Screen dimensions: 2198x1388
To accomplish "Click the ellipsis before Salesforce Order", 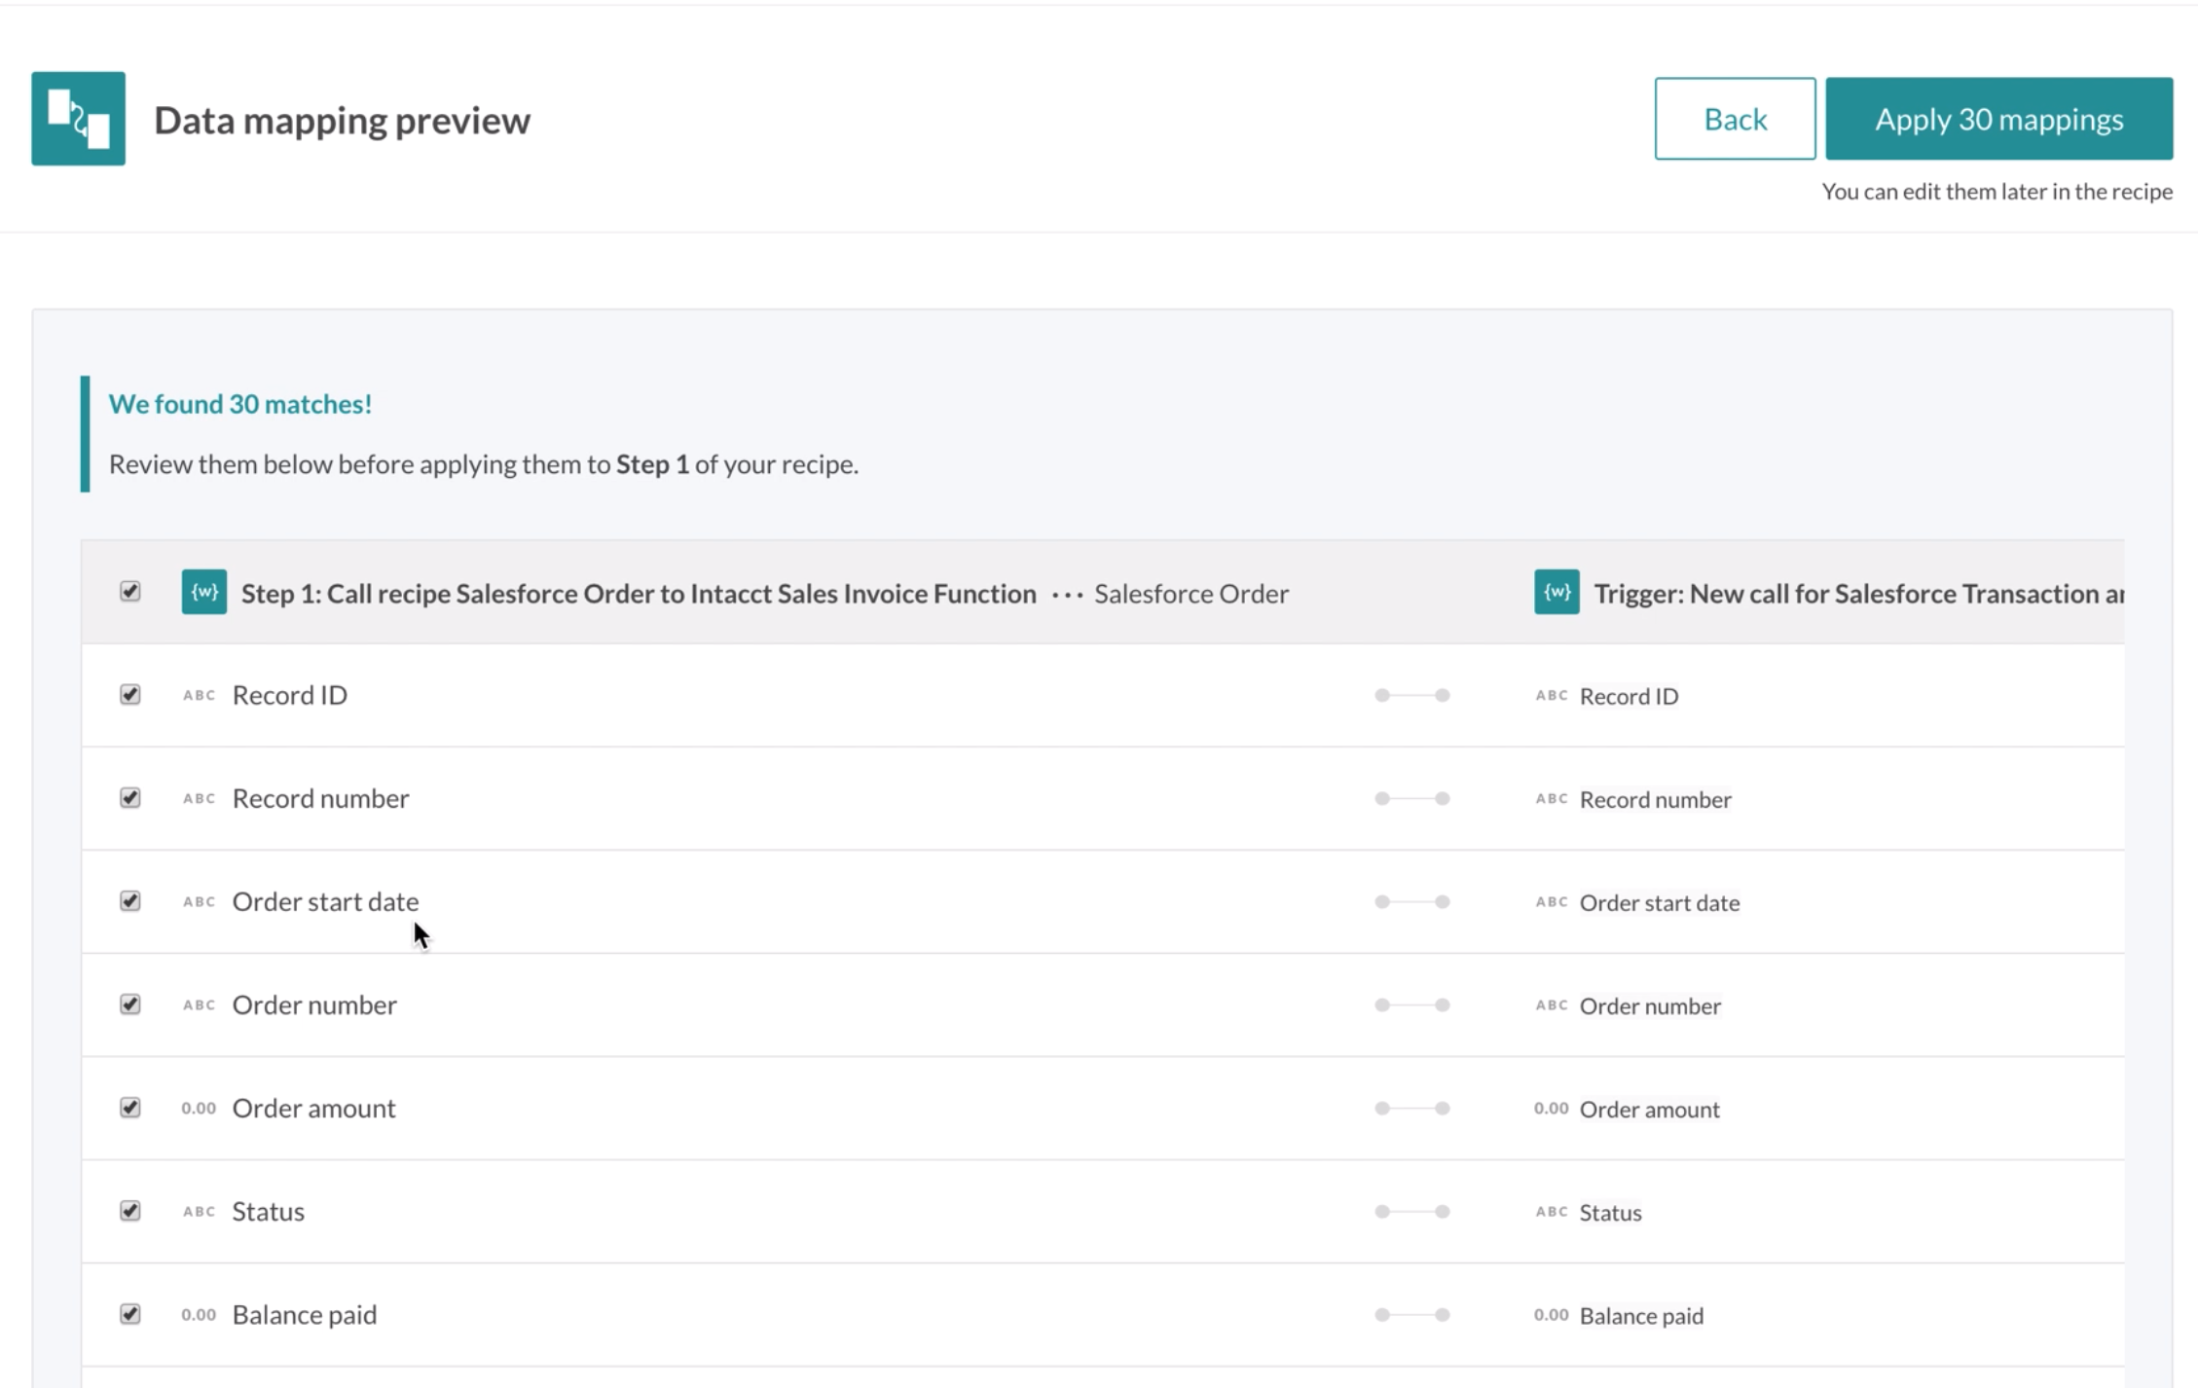I will pyautogui.click(x=1068, y=595).
